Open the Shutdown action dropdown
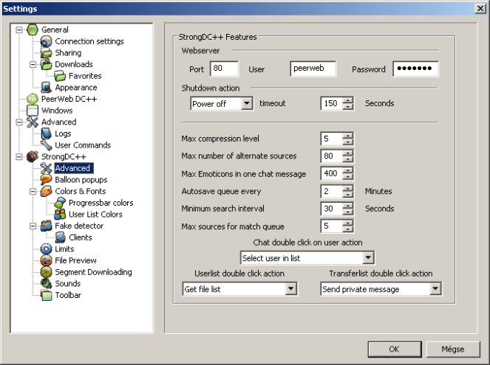490x365 pixels. 247,104
